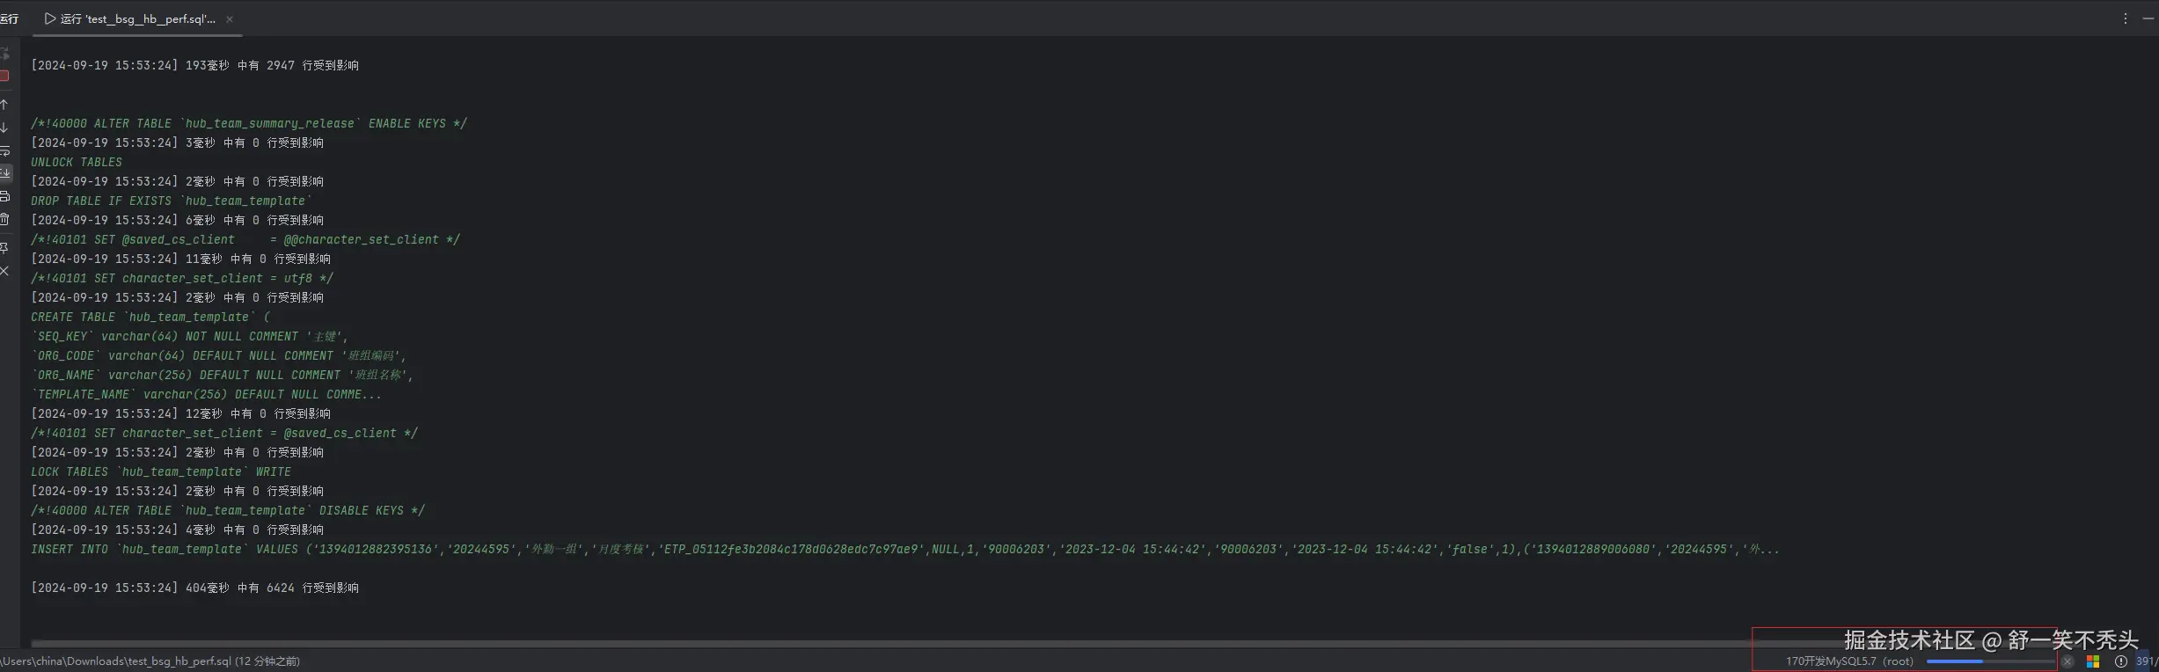Click 'character_set_client = @saved_cs_client' line
The height and width of the screenshot is (672, 2159).
point(224,433)
